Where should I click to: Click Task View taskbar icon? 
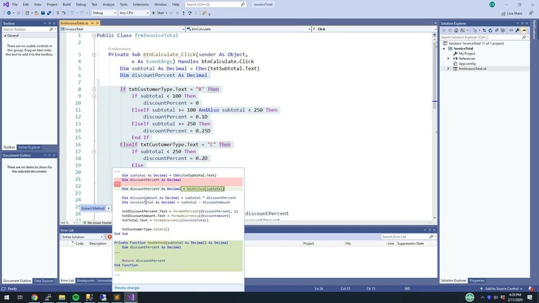click(20, 297)
